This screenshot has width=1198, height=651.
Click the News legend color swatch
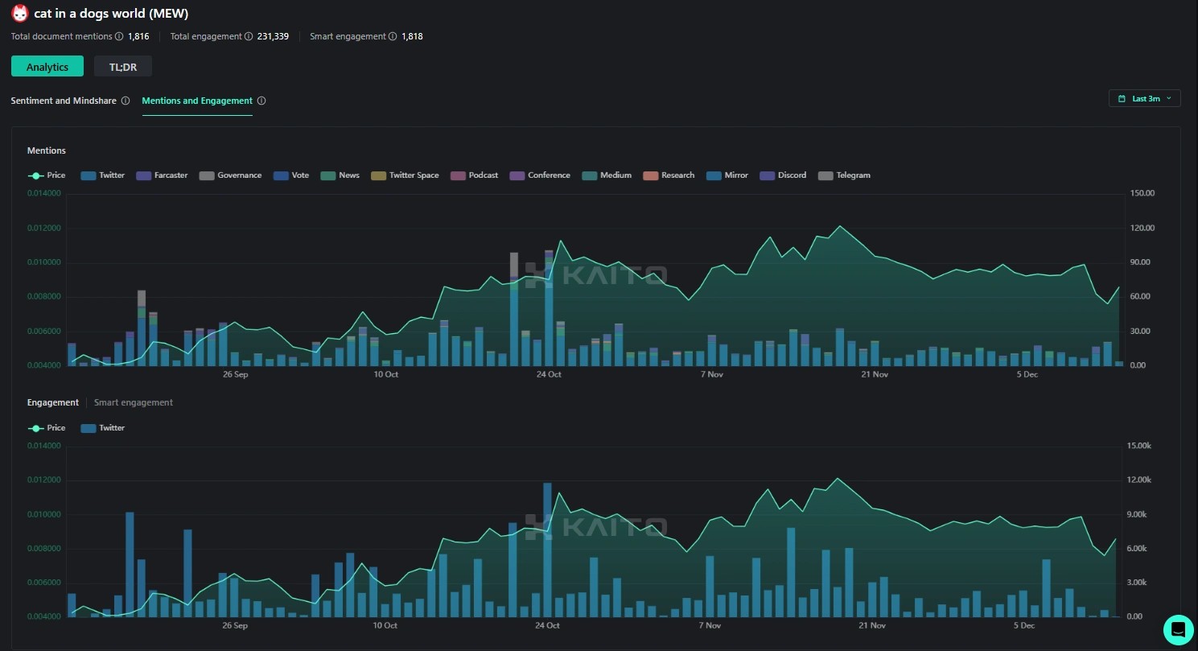327,175
